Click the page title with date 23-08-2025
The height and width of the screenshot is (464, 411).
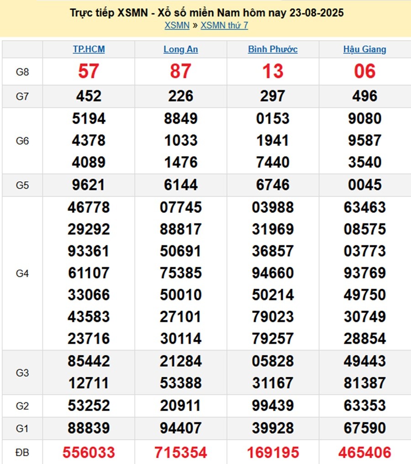[206, 13]
